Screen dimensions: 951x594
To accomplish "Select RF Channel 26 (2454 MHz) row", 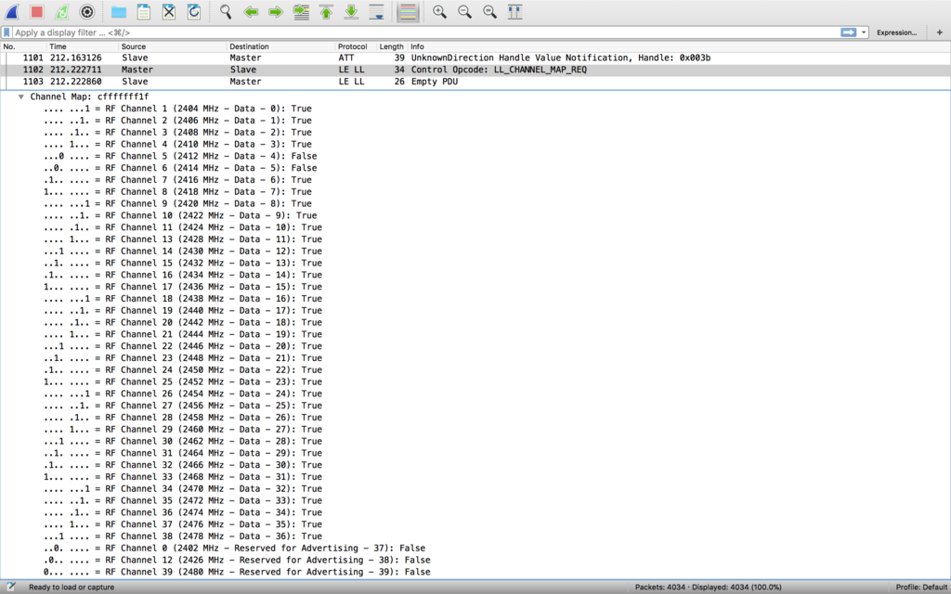I will tap(183, 394).
